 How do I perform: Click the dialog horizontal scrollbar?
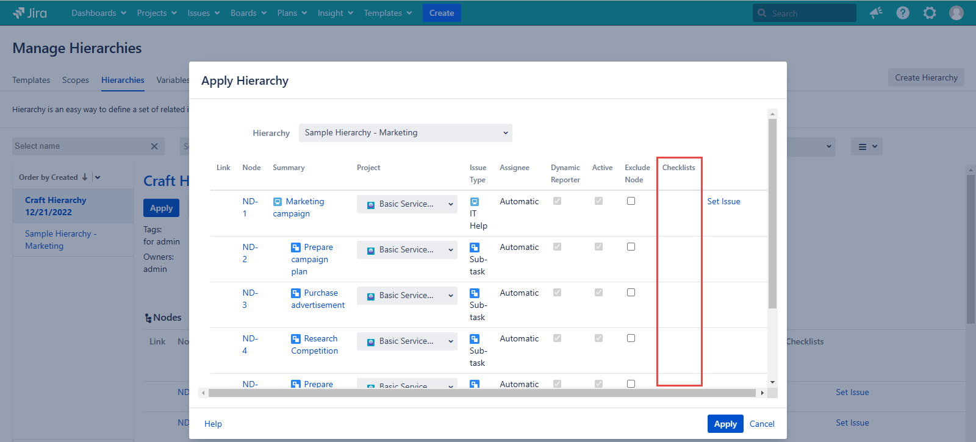482,393
